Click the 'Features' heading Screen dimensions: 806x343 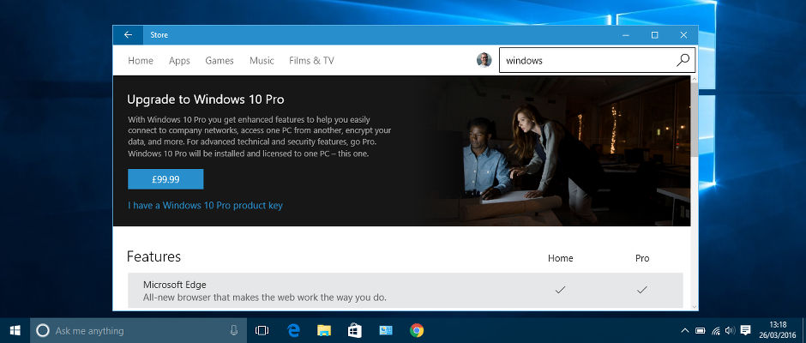coord(153,256)
